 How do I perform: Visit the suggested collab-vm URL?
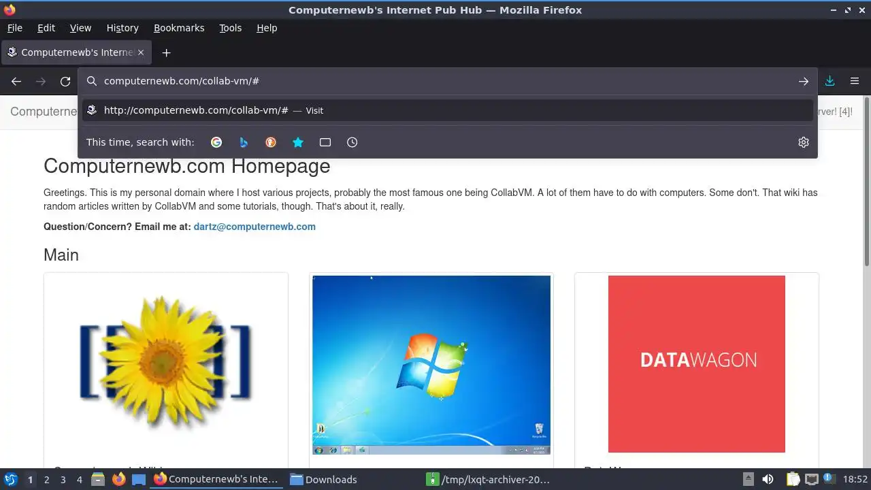[x=448, y=110]
